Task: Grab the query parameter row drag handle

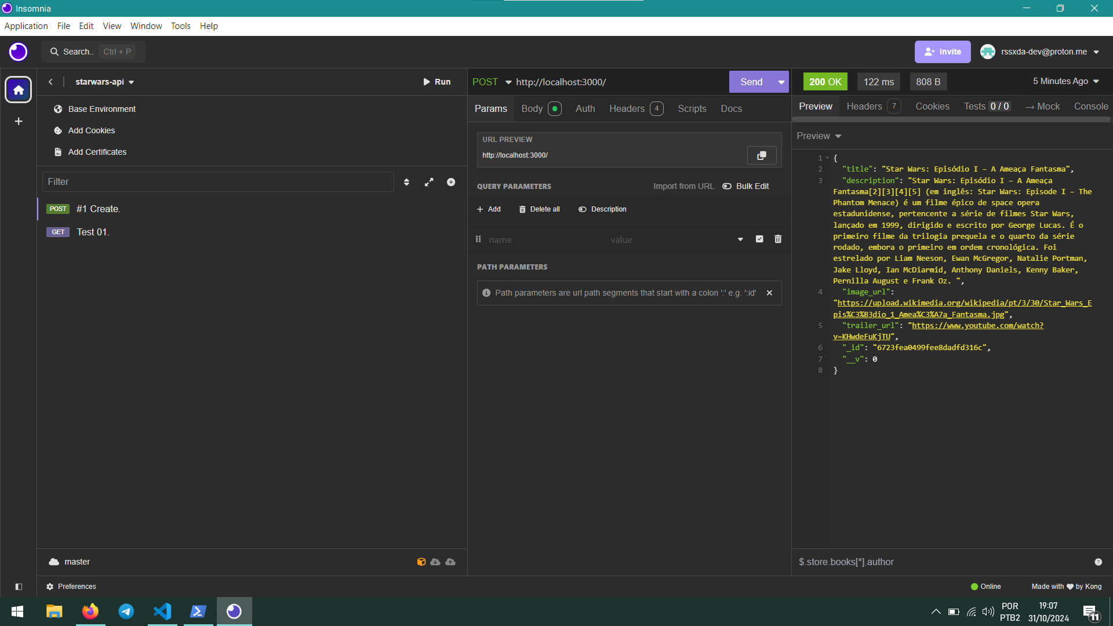Action: point(478,239)
